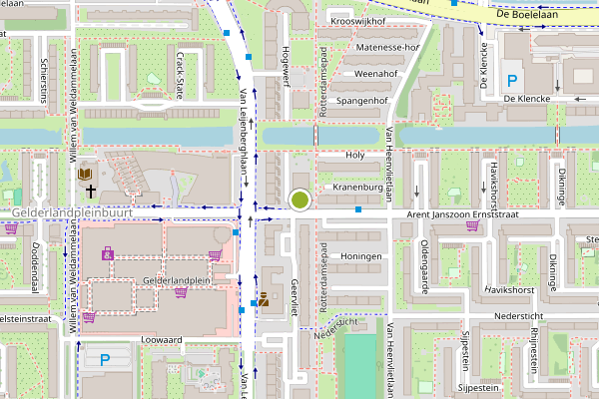This screenshot has width=599, height=399.
Task: Click the Gelderlandpleinbuurt neighbourhood label
Action: [73, 212]
